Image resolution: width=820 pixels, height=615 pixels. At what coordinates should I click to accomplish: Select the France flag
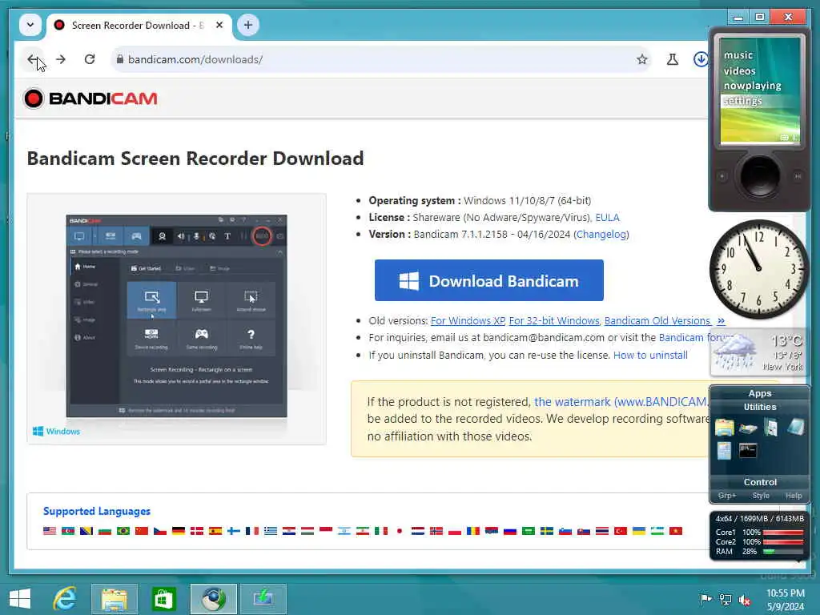pos(252,531)
